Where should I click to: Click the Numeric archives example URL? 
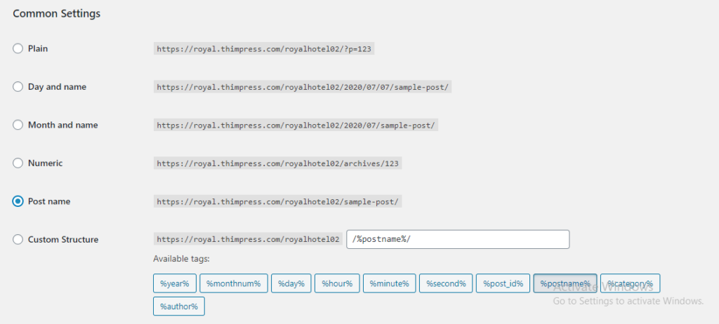click(278, 163)
